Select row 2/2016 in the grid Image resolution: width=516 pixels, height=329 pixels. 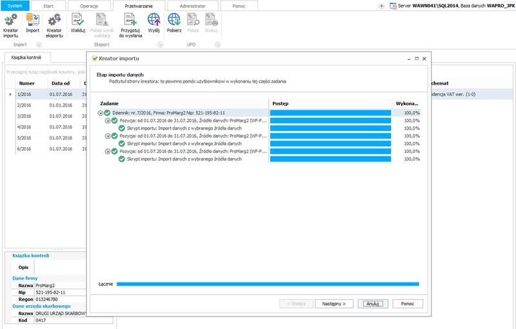(x=46, y=105)
